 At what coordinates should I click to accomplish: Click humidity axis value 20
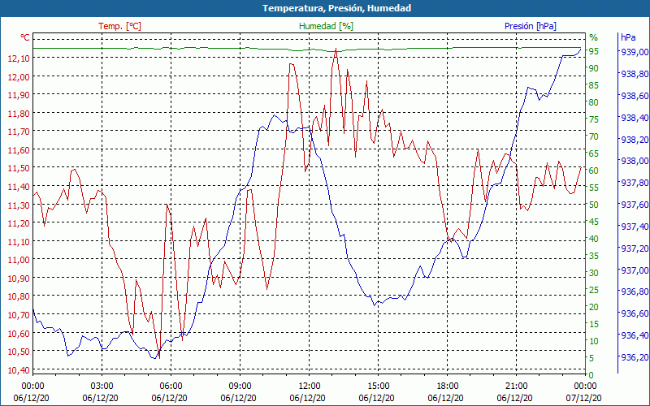[x=594, y=307]
